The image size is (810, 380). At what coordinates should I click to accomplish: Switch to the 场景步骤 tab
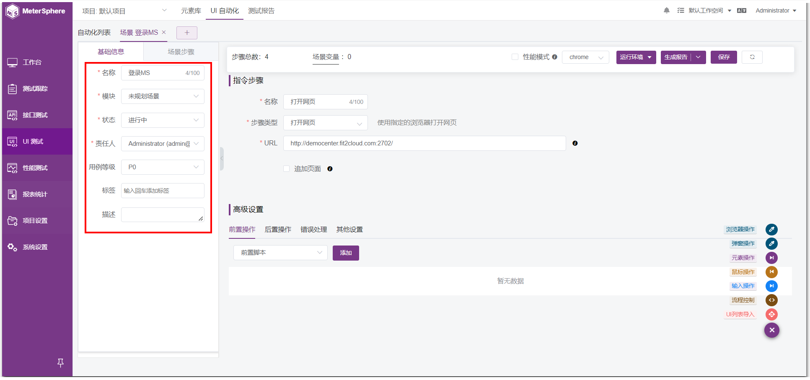click(x=181, y=52)
